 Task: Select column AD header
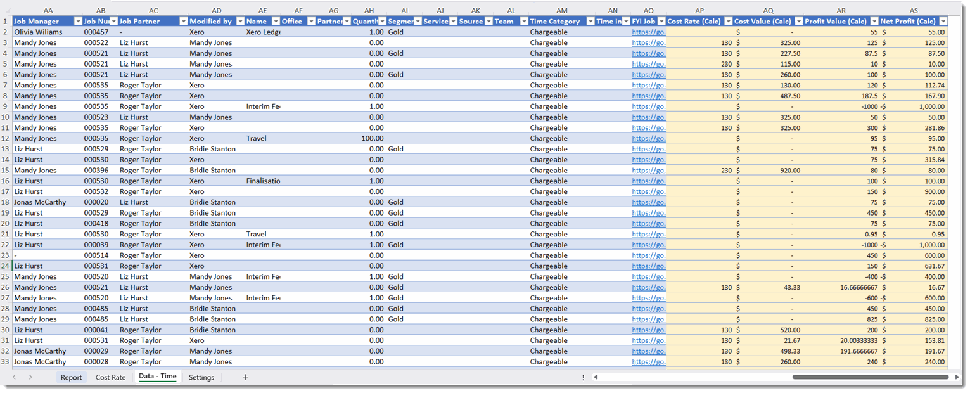(x=217, y=11)
